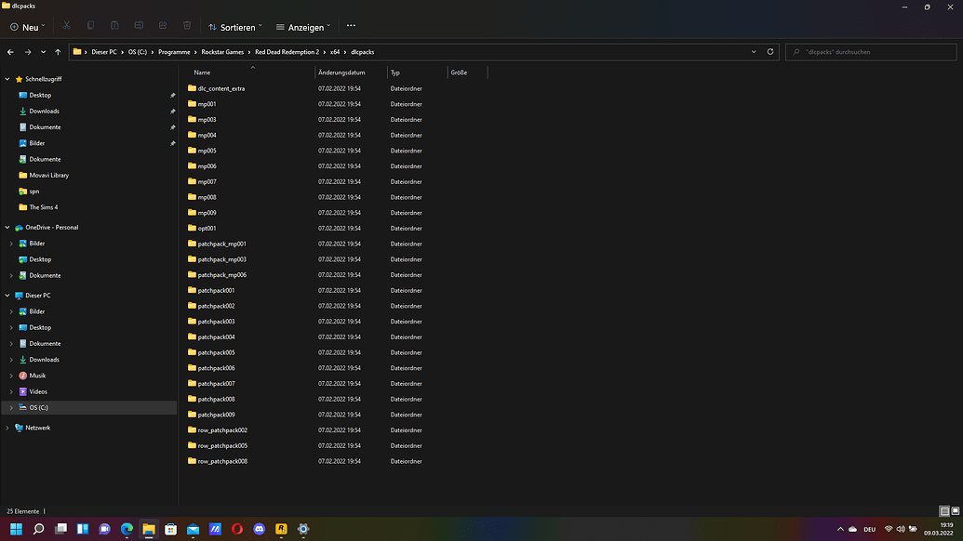Collapse the Schnellzugriff section
The height and width of the screenshot is (541, 963).
[x=7, y=79]
